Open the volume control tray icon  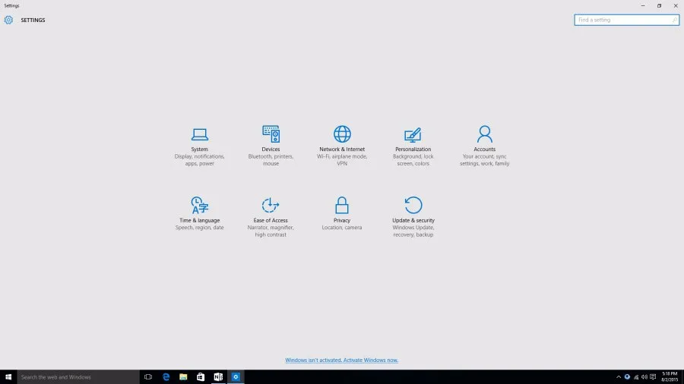point(644,377)
